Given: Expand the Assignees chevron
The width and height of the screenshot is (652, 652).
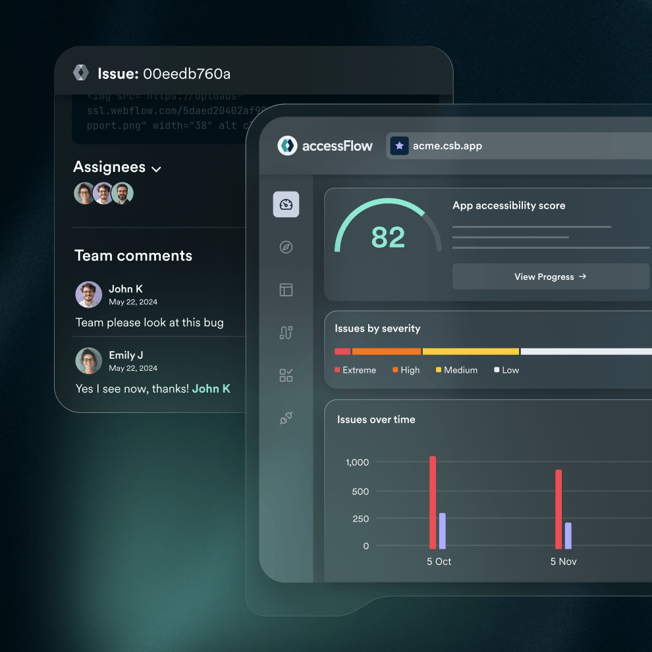Looking at the screenshot, I should 156,169.
